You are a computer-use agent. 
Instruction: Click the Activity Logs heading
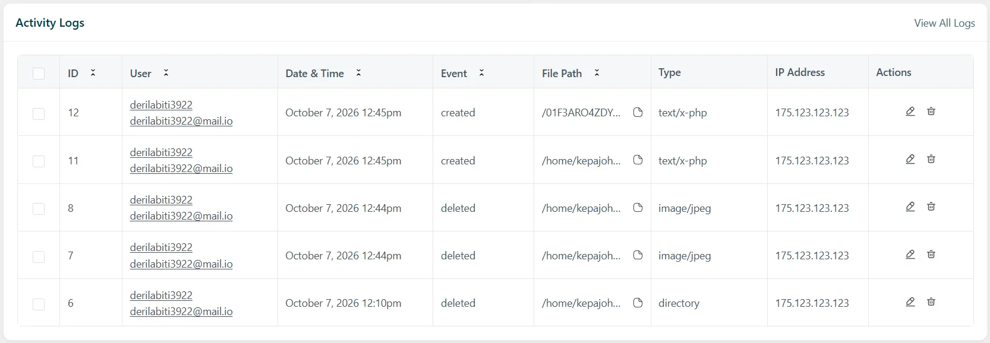50,23
